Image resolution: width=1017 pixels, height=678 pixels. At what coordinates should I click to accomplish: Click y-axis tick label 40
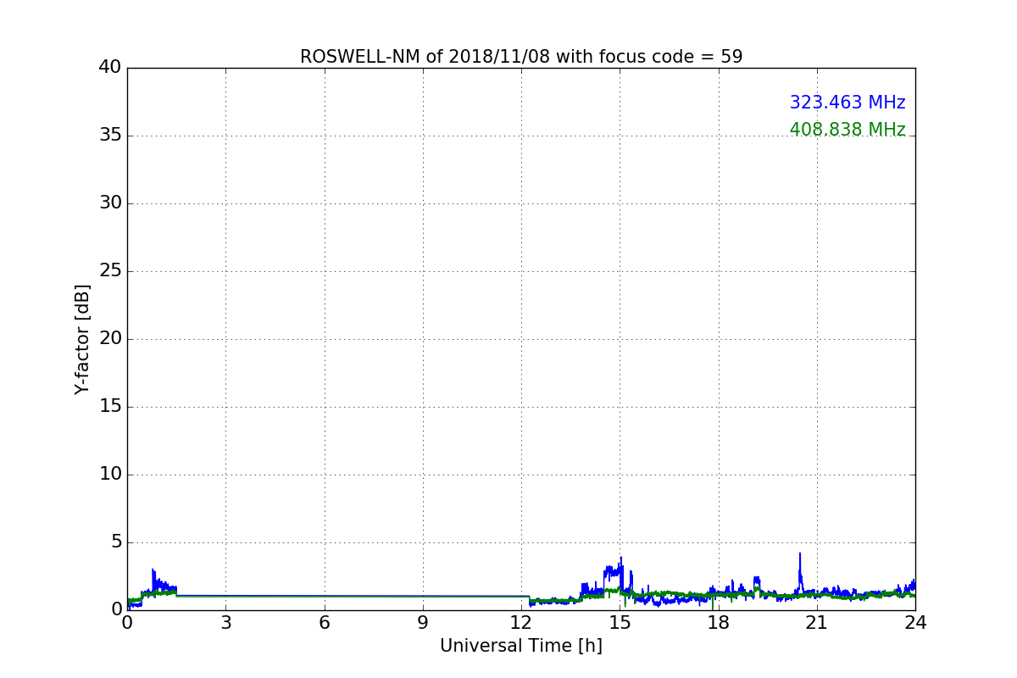click(x=110, y=68)
